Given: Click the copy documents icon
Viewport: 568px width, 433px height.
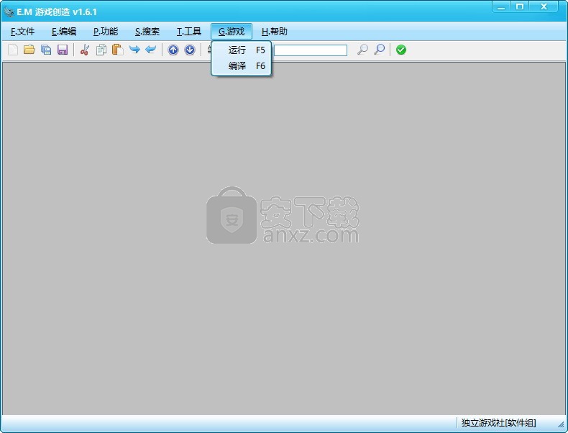Looking at the screenshot, I should [x=101, y=50].
